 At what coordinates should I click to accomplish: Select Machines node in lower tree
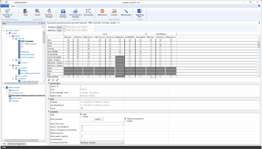15,90
